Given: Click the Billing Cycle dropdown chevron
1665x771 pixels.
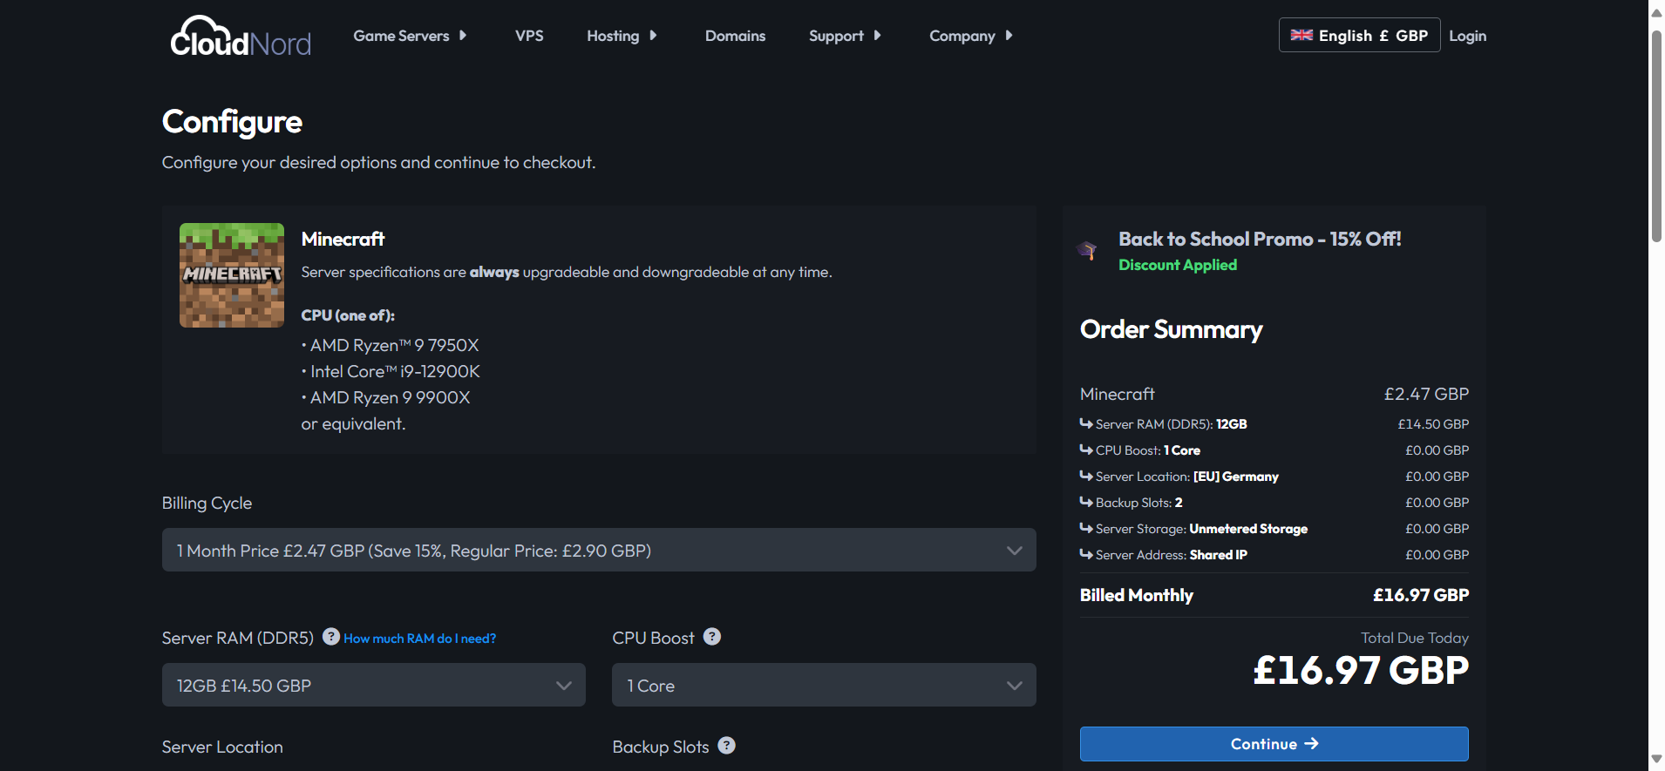Looking at the screenshot, I should (x=1014, y=551).
